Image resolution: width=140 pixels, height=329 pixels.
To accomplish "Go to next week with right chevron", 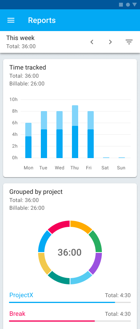I will point(110,42).
